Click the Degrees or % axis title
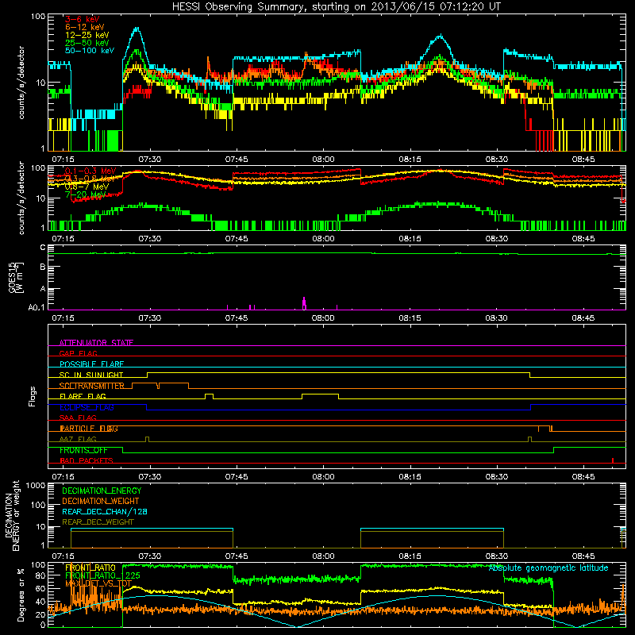Viewport: 635px width, 635px height. 21,595
